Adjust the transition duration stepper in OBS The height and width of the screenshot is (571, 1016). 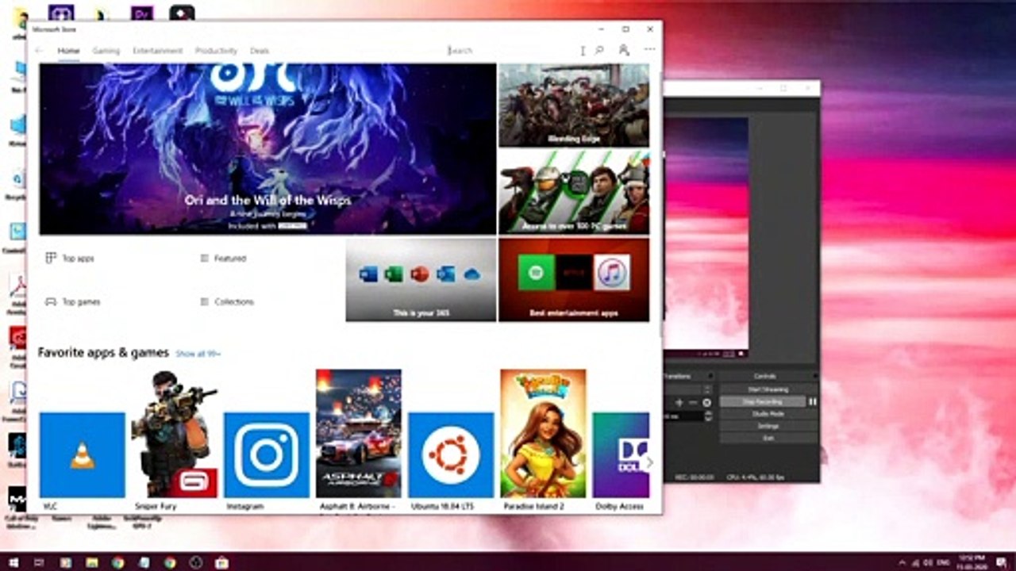[x=708, y=416]
